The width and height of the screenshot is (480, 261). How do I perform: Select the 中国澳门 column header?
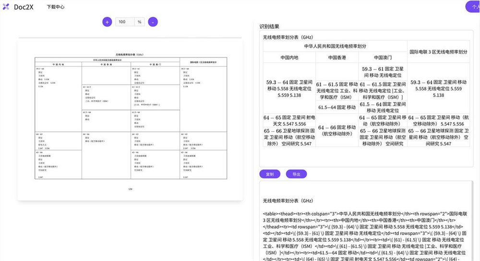(383, 57)
